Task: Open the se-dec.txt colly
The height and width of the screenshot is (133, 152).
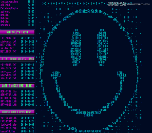Action: point(7,48)
